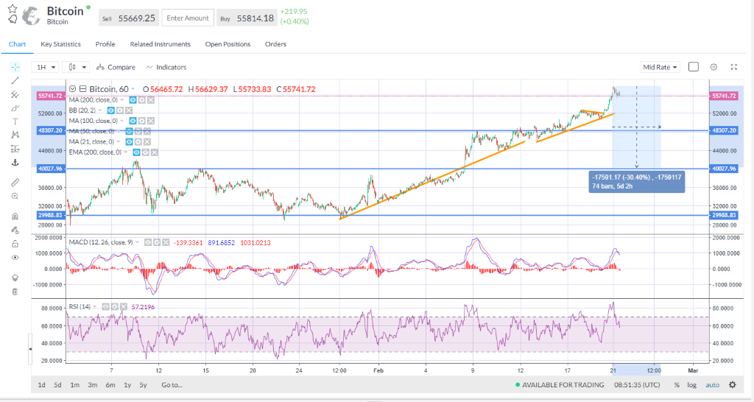Toggle stay in drawing mode pencil-lock

pos(15,230)
